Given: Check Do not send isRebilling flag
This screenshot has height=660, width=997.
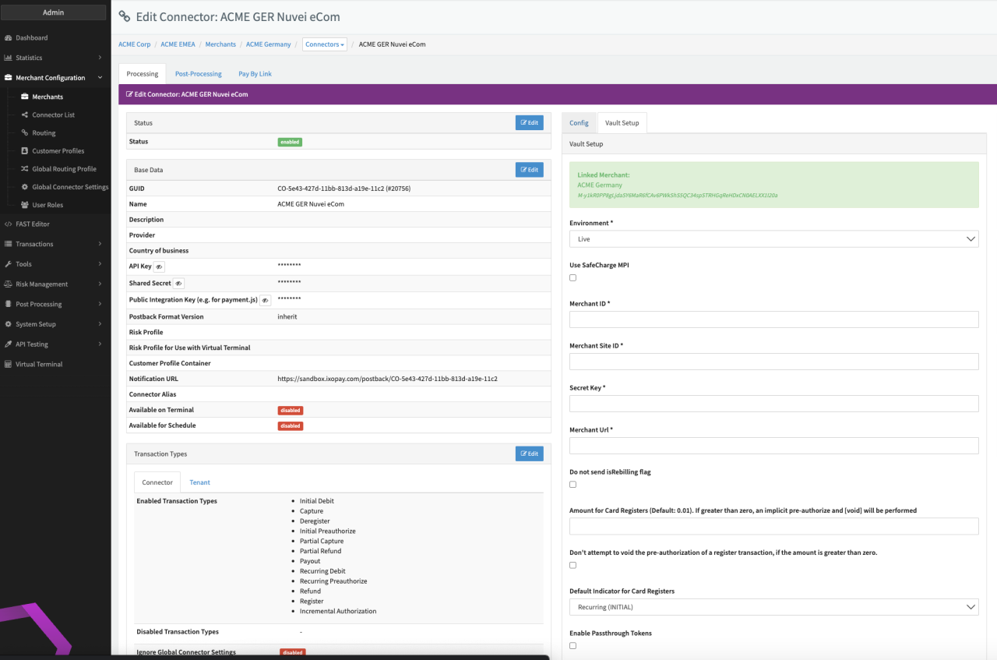Looking at the screenshot, I should (x=573, y=485).
